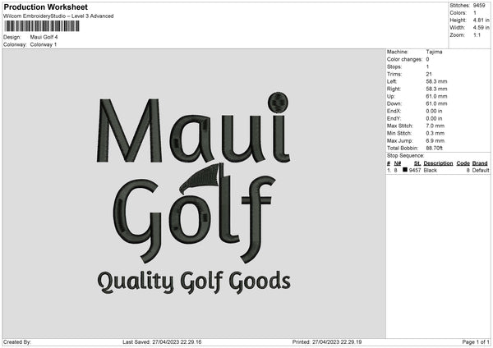493x348 pixels.
Task: Click the 'Quality Golf Goods' tagline
Action: (x=194, y=282)
